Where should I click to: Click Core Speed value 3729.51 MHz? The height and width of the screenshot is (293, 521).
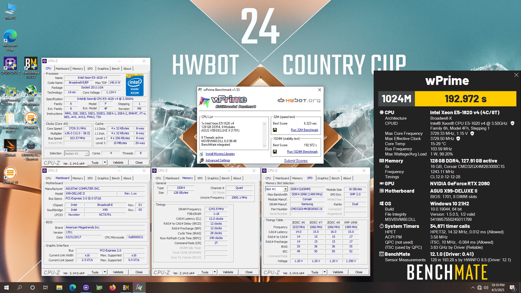click(77, 129)
